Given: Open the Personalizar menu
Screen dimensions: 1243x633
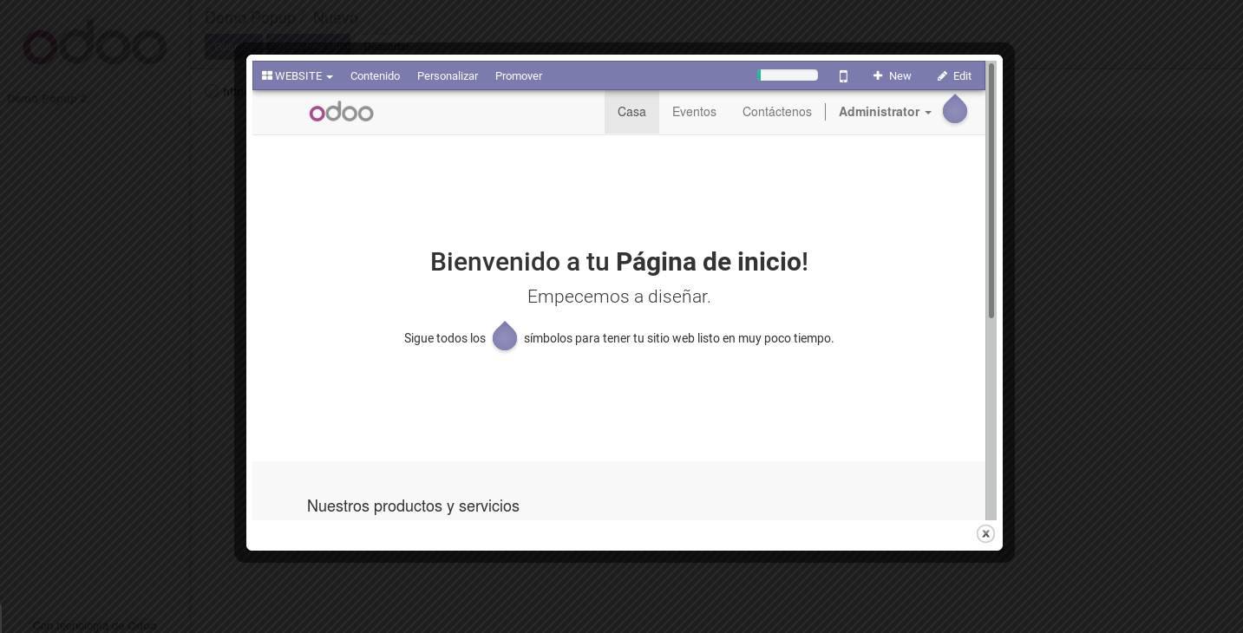Looking at the screenshot, I should pyautogui.click(x=448, y=76).
